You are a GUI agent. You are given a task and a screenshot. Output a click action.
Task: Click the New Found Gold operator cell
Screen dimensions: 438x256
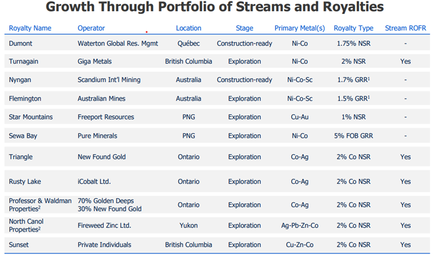[x=102, y=157]
